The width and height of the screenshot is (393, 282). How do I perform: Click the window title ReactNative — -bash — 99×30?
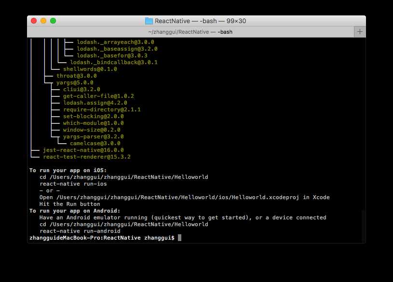(x=200, y=21)
